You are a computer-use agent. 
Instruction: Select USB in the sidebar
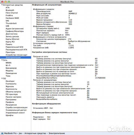click(7, 26)
